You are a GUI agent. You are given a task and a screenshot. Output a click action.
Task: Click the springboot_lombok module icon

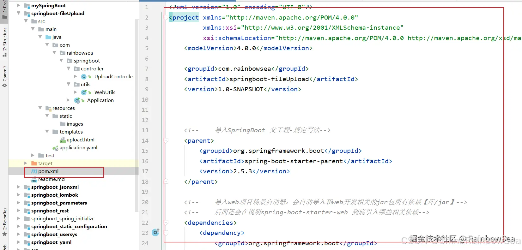tap(27, 195)
